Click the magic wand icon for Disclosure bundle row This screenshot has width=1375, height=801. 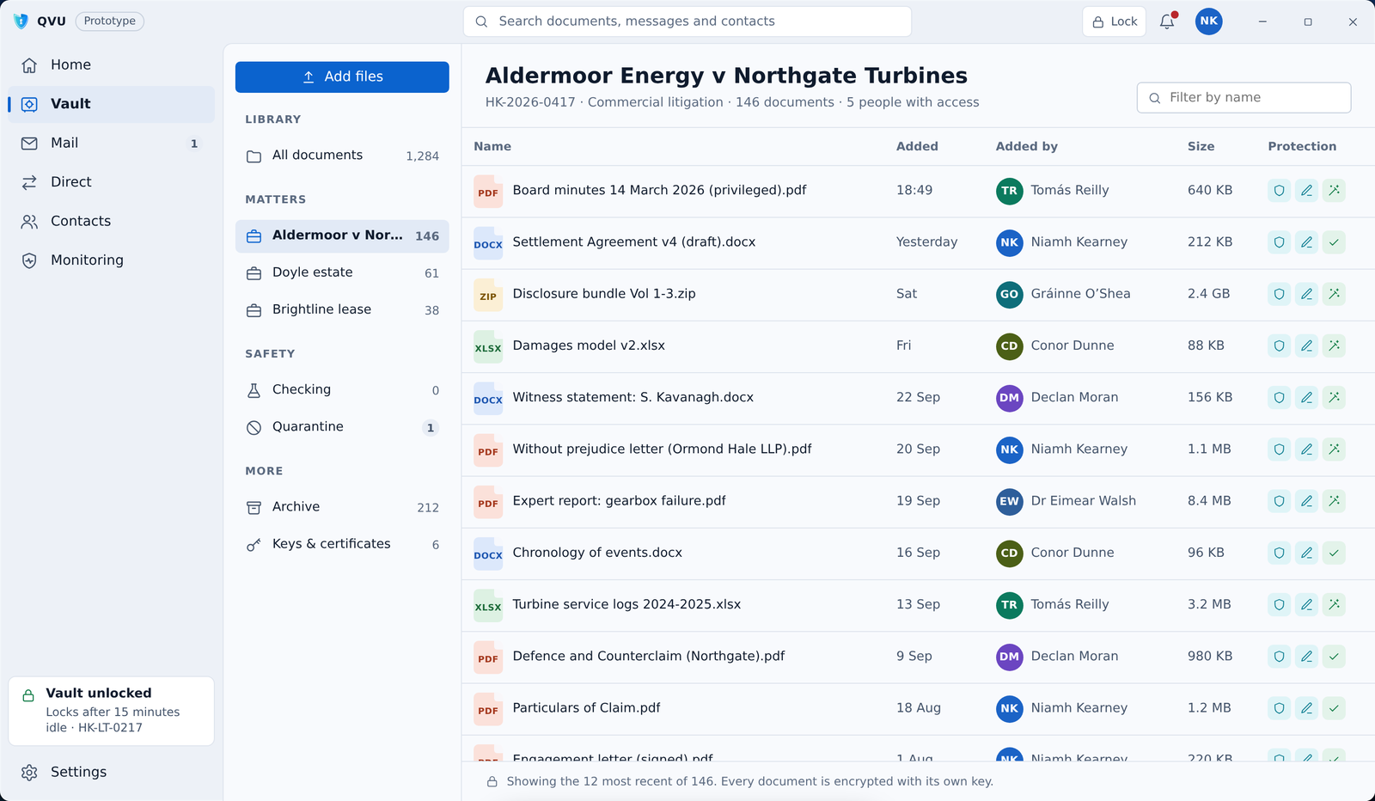tap(1334, 294)
